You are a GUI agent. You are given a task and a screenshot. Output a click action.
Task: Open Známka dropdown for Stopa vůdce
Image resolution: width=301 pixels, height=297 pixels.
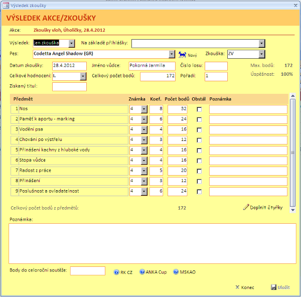tap(144, 161)
